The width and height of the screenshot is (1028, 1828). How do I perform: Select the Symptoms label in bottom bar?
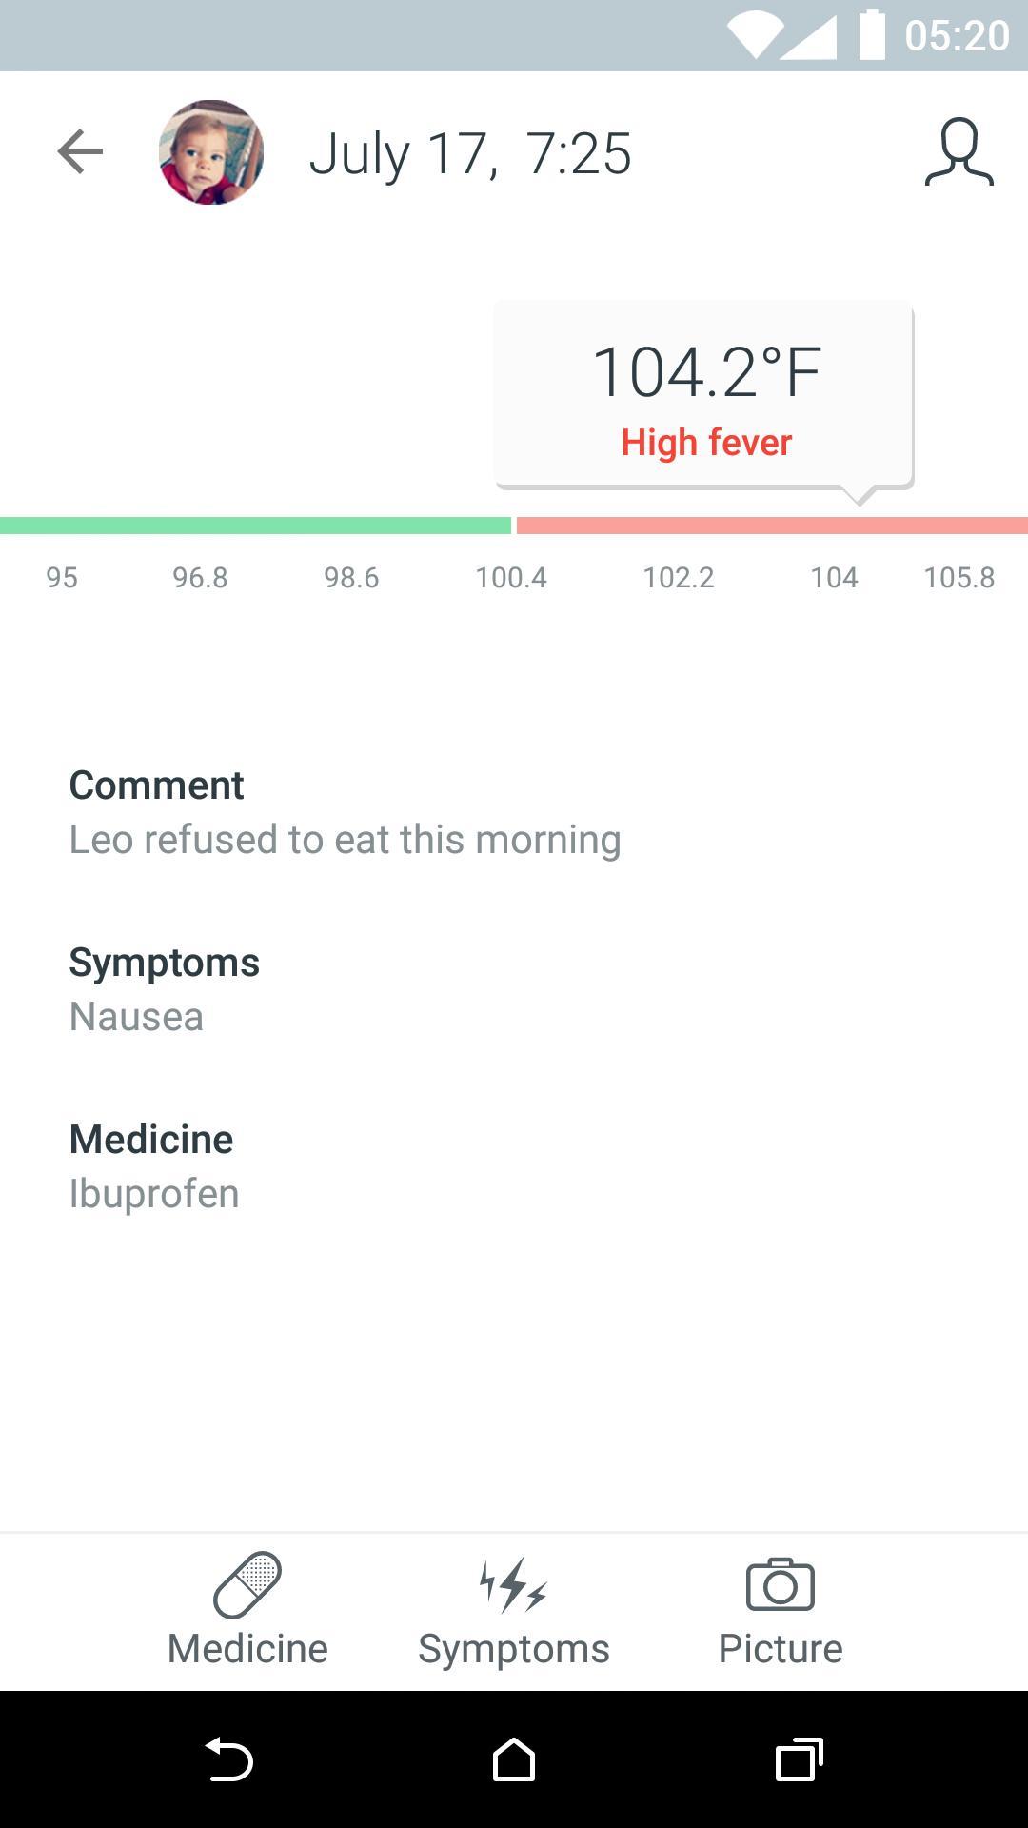pyautogui.click(x=514, y=1650)
